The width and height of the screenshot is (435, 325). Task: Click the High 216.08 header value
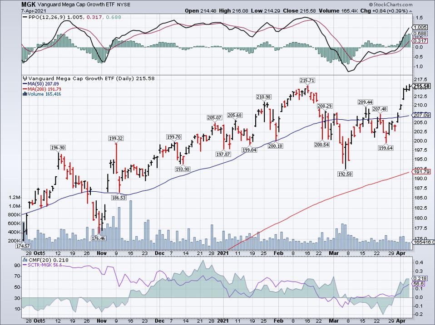[234, 11]
